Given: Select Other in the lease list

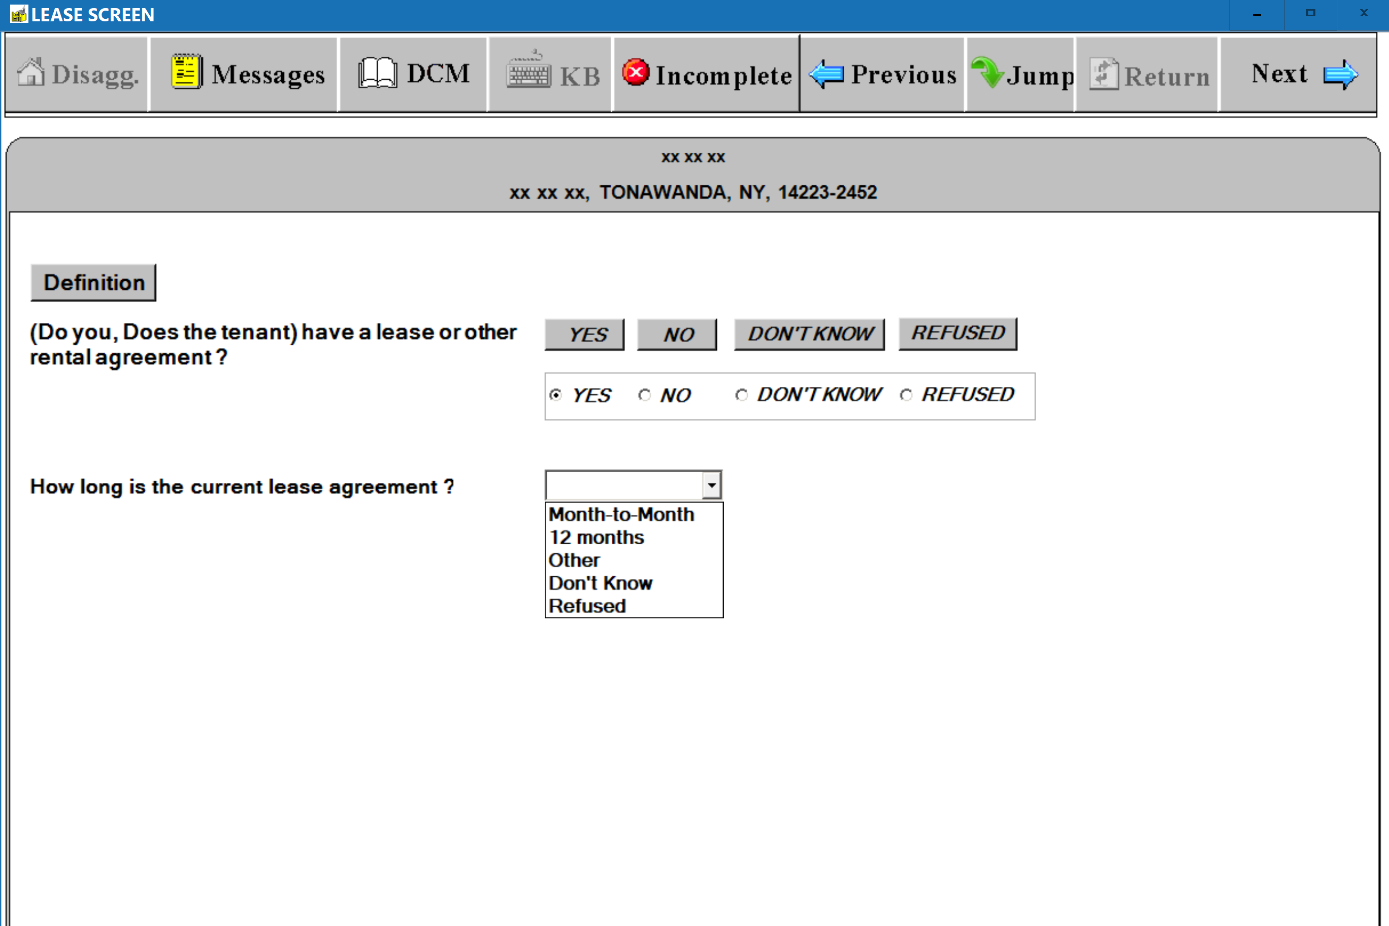Looking at the screenshot, I should (x=574, y=560).
